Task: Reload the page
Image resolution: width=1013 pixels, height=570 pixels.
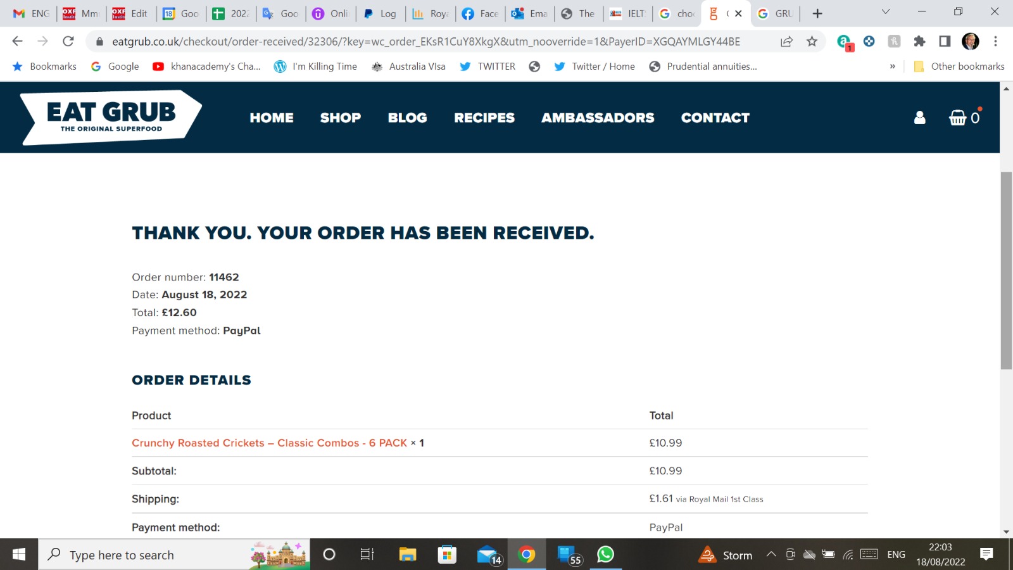Action: 68,42
